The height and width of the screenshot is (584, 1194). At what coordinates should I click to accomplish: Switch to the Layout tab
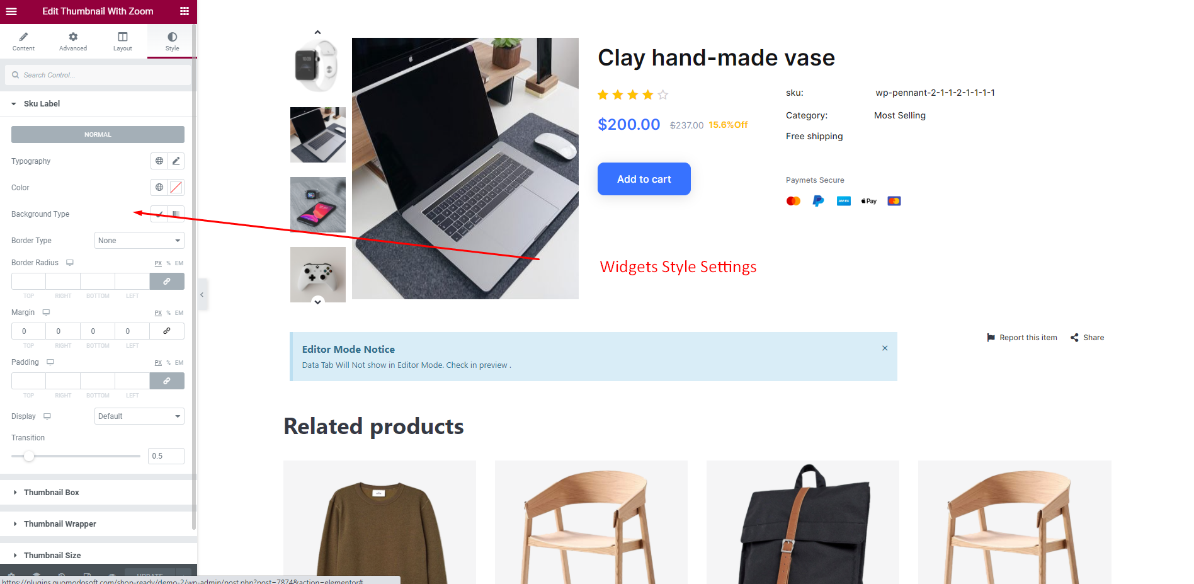click(x=123, y=42)
